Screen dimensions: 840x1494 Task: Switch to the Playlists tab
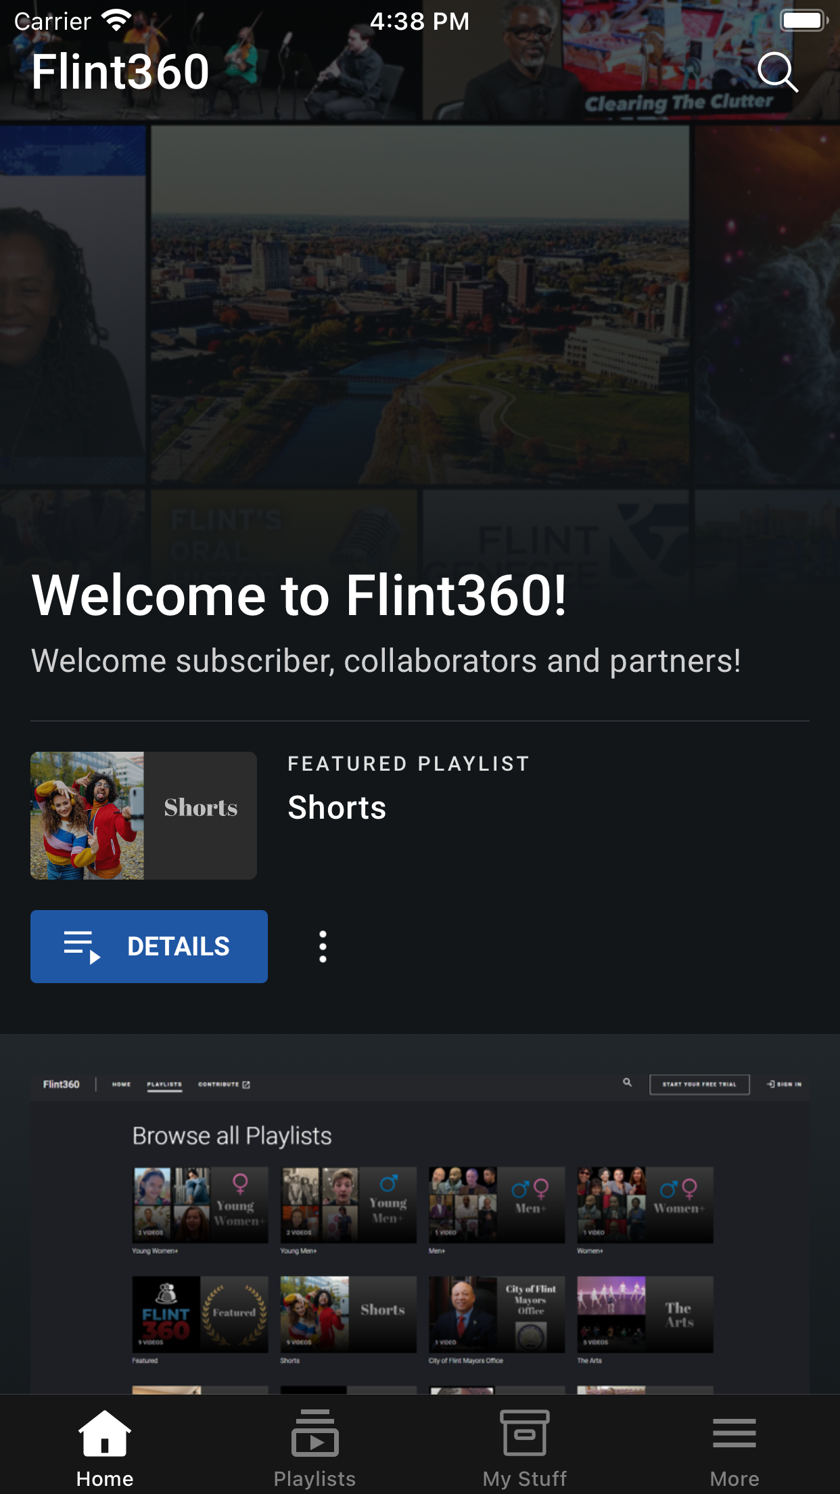pyautogui.click(x=314, y=1447)
